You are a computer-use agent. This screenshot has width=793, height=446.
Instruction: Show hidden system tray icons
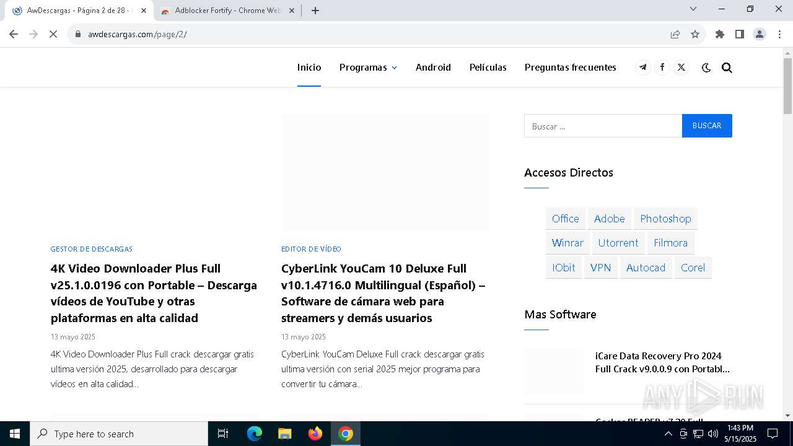click(668, 434)
